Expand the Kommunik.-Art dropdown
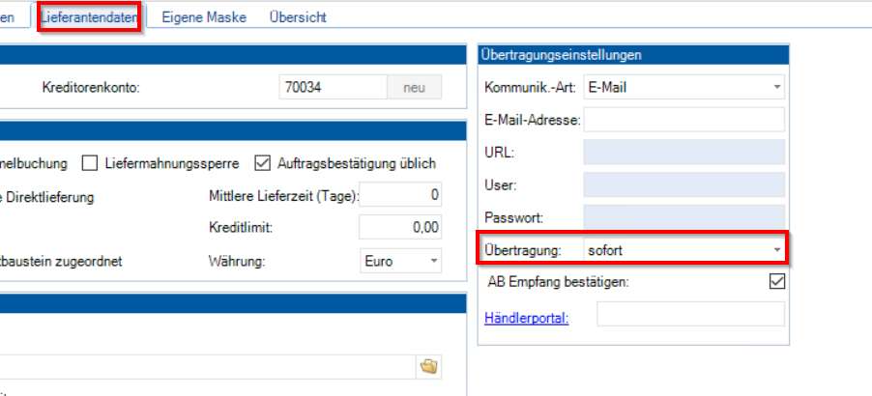Screen dimensions: 872x396 tap(683, 88)
